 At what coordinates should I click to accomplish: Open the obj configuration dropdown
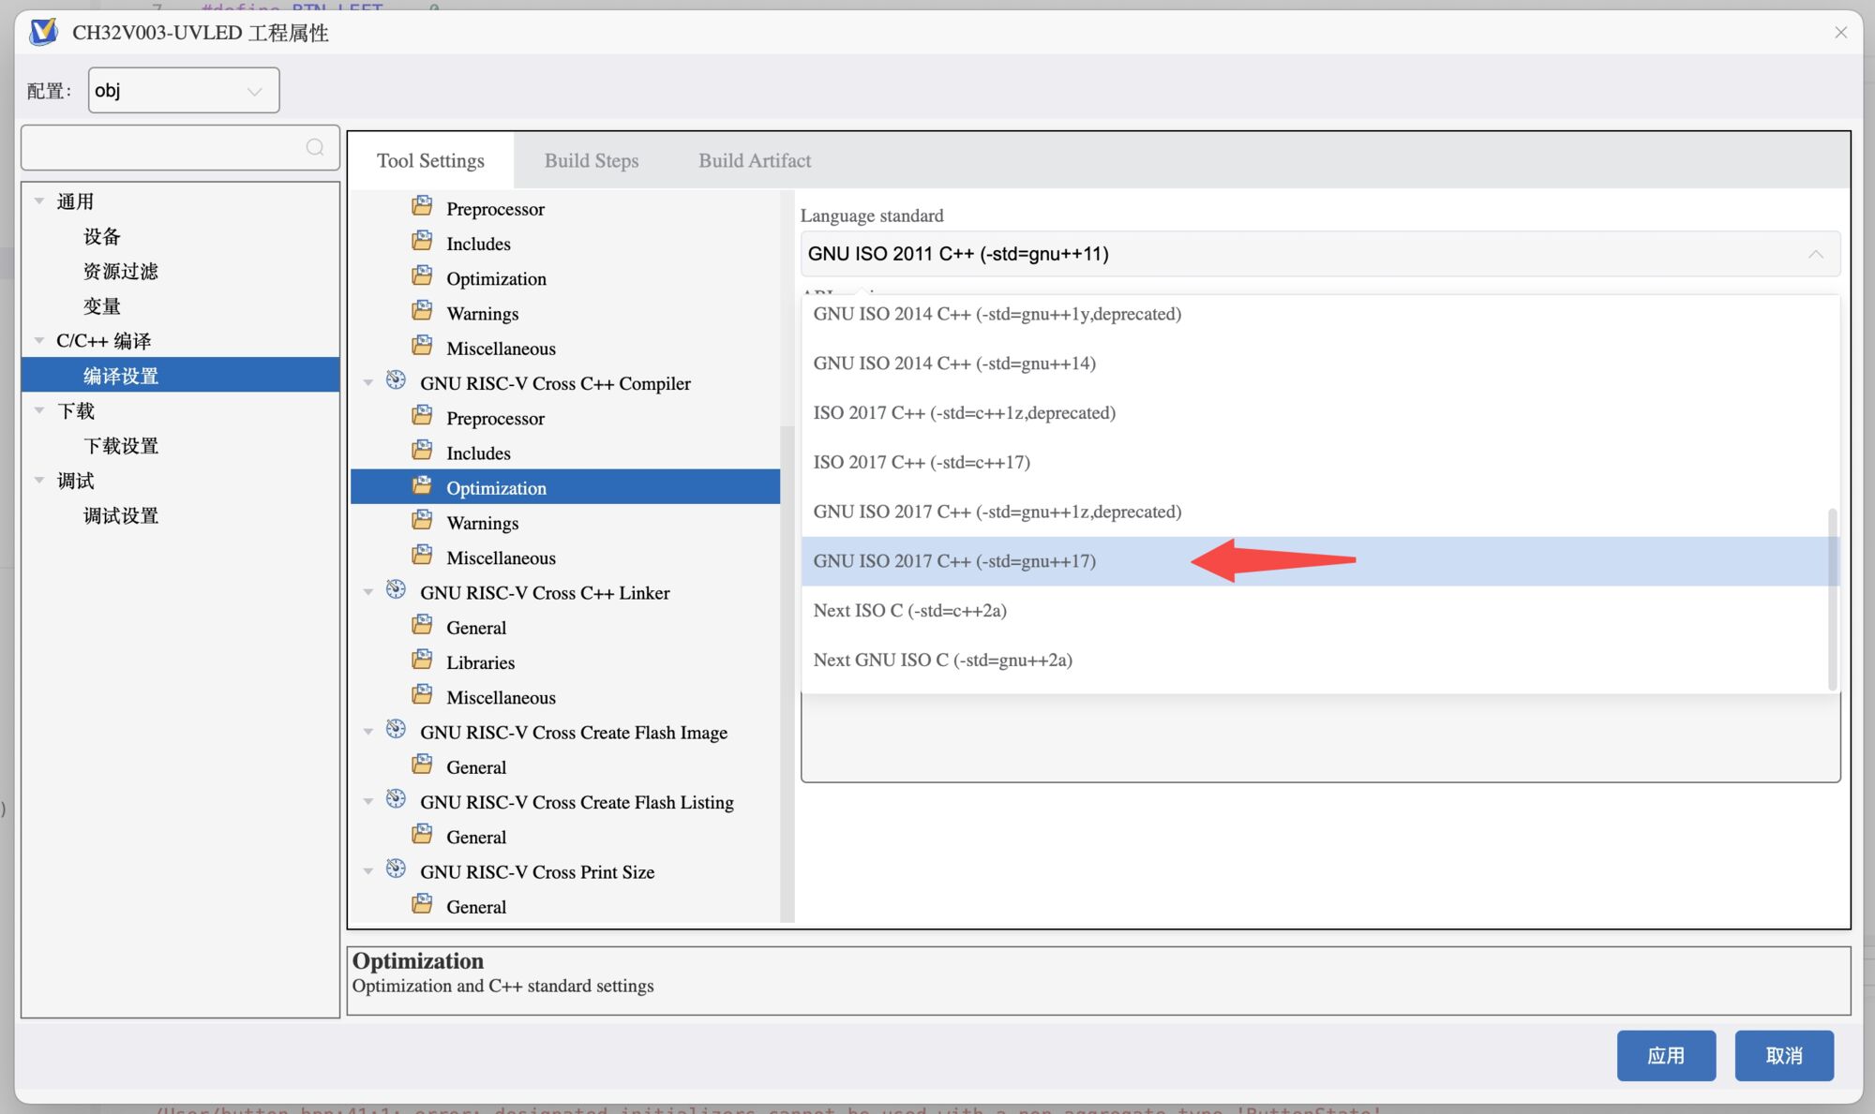184,91
